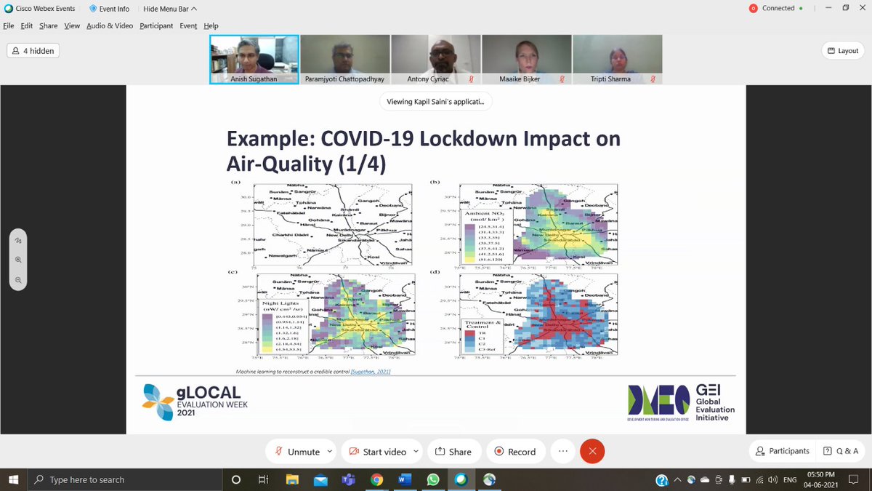This screenshot has height=491, width=872.
Task: Show hidden system tray icons
Action: pyautogui.click(x=677, y=480)
